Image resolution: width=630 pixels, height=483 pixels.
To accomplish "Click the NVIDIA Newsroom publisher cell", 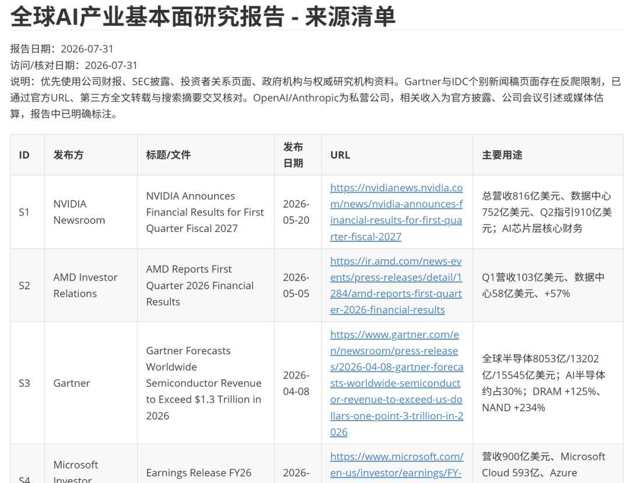I will 91,212.
